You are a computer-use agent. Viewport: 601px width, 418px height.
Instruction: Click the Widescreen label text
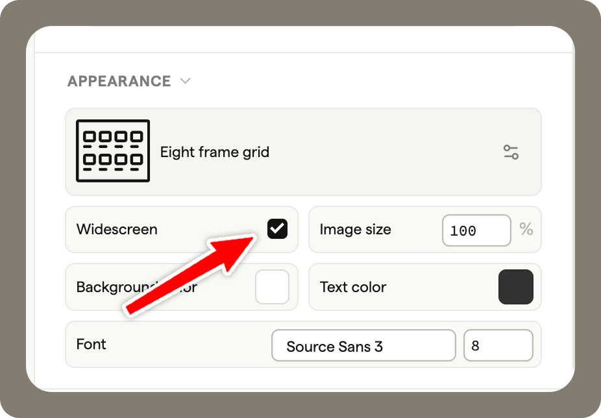(117, 229)
